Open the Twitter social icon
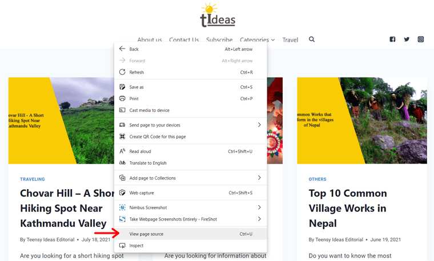This screenshot has height=261, width=434. (407, 39)
